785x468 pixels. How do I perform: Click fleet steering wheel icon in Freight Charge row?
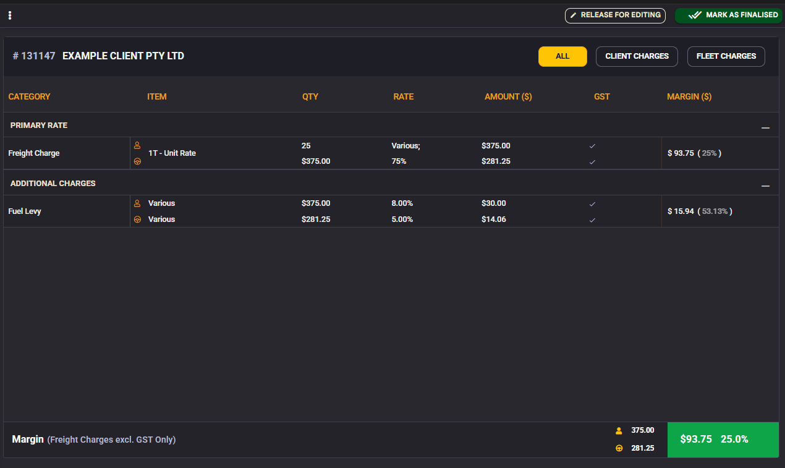coord(137,162)
